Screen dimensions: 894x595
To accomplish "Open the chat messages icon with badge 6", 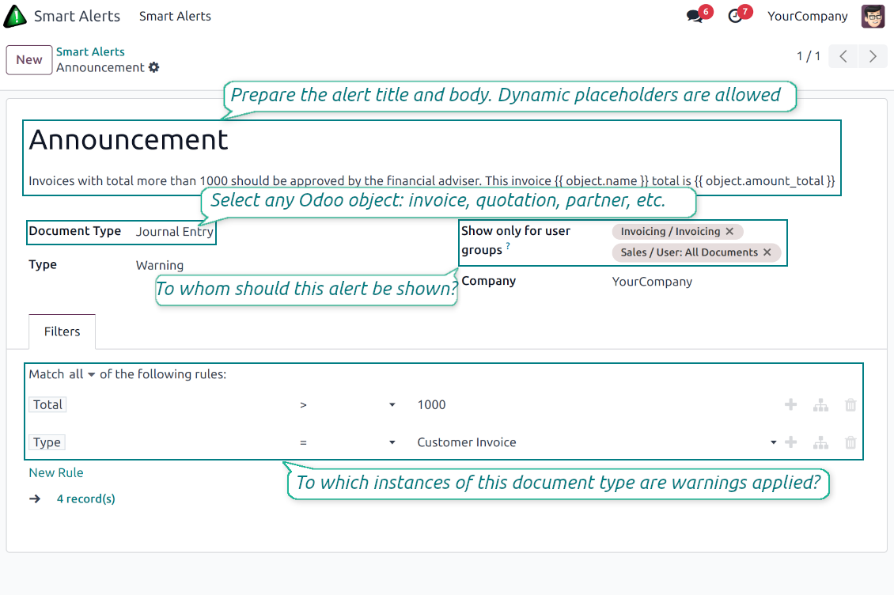I will pos(695,16).
